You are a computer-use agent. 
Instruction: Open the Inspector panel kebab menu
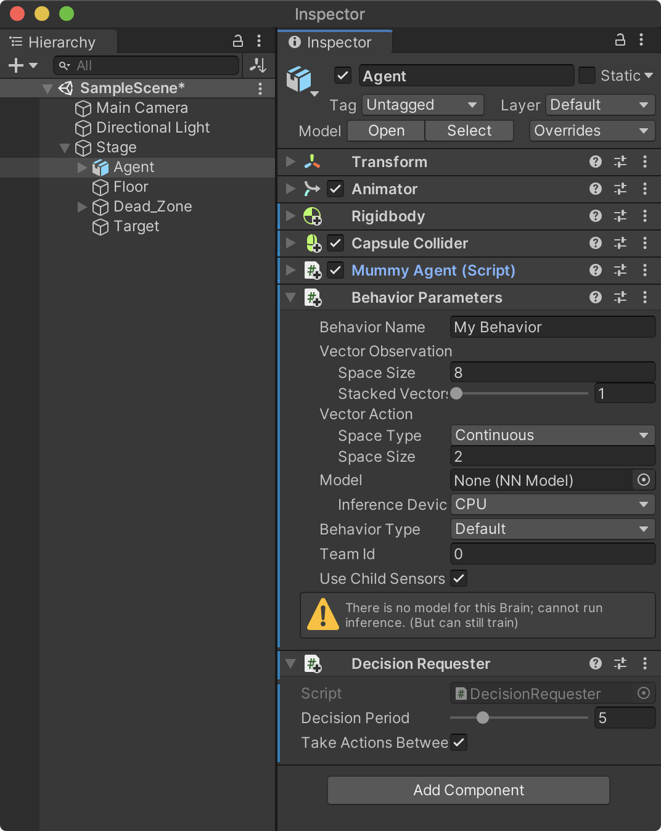pos(641,40)
